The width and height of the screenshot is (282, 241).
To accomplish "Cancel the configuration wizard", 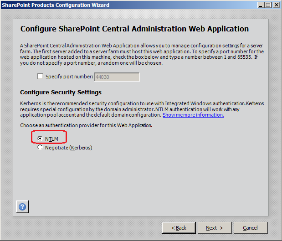I will [x=251, y=228].
